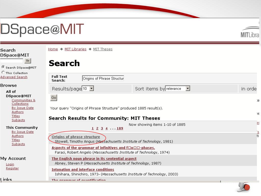Screen dimensions: 261x196
Task: Open Intonation and interface conditions thesis
Action: 83,169
